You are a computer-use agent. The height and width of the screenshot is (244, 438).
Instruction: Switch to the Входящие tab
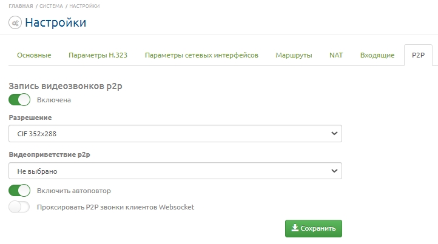pos(377,55)
